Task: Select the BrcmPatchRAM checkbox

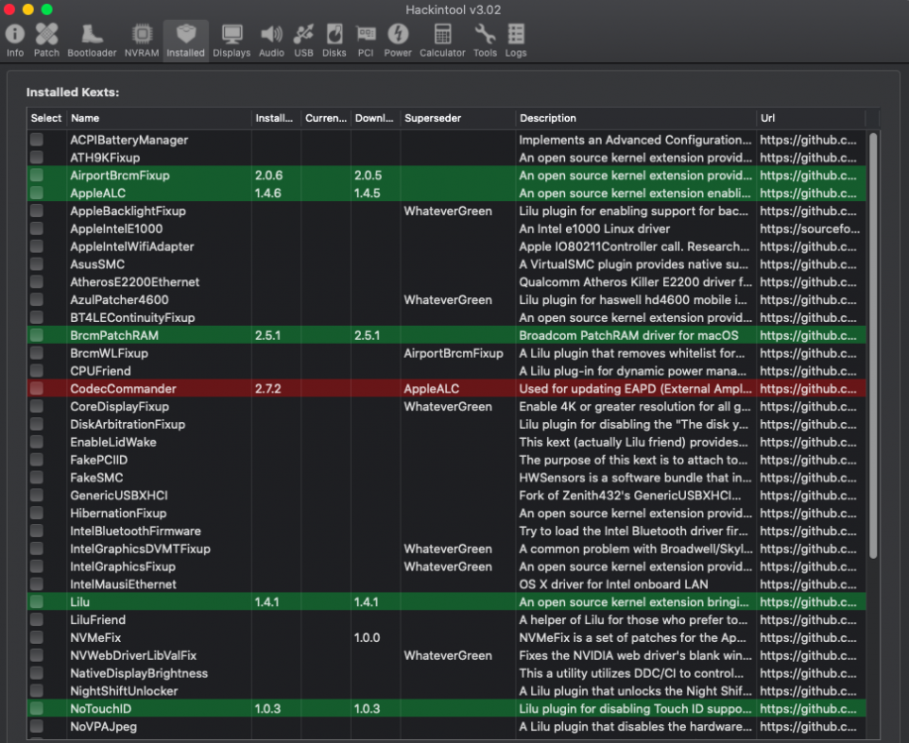Action: [x=37, y=335]
